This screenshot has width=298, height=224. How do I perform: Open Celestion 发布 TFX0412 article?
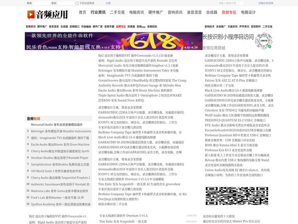tap(234, 110)
